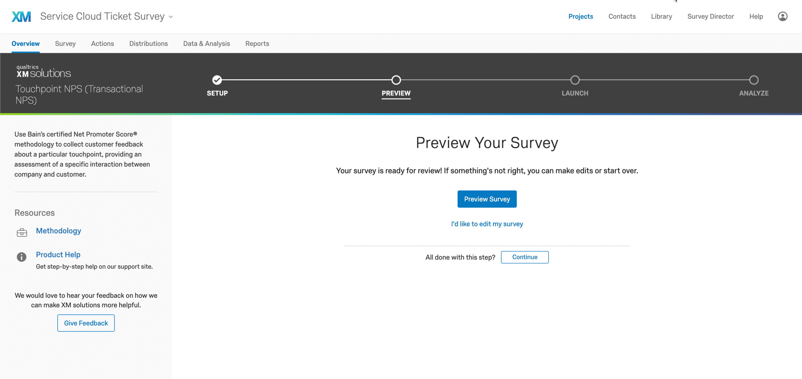Screen dimensions: 802x379
Task: Click the Preview Survey button
Action: point(487,199)
